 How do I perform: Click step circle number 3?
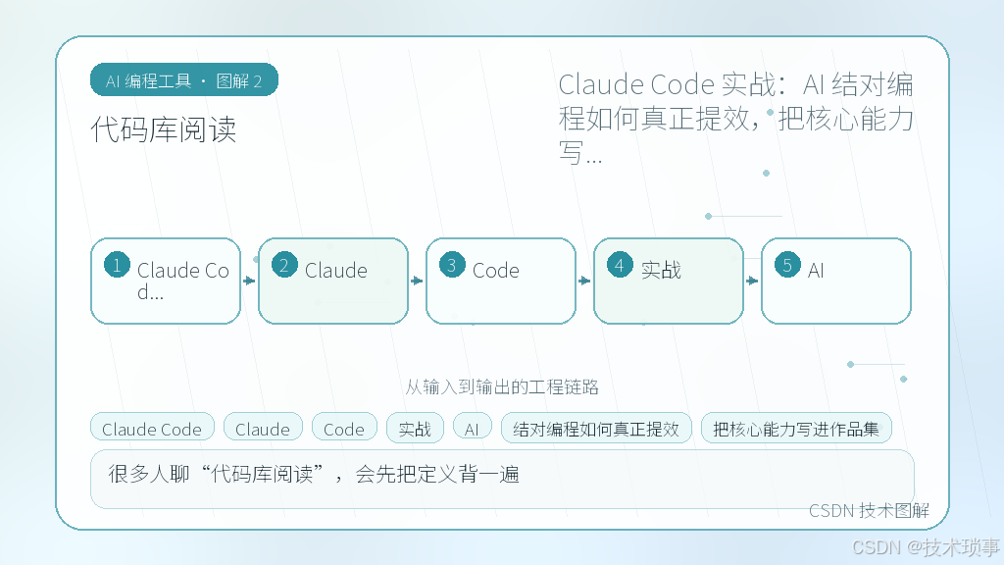[452, 265]
